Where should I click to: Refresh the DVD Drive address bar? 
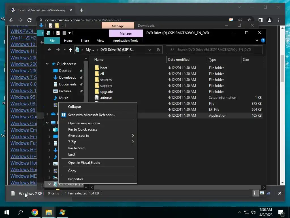pyautogui.click(x=158, y=50)
